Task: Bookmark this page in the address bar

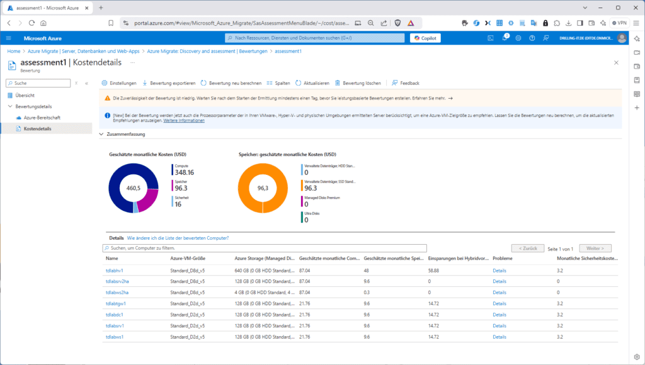Action: coord(111,23)
